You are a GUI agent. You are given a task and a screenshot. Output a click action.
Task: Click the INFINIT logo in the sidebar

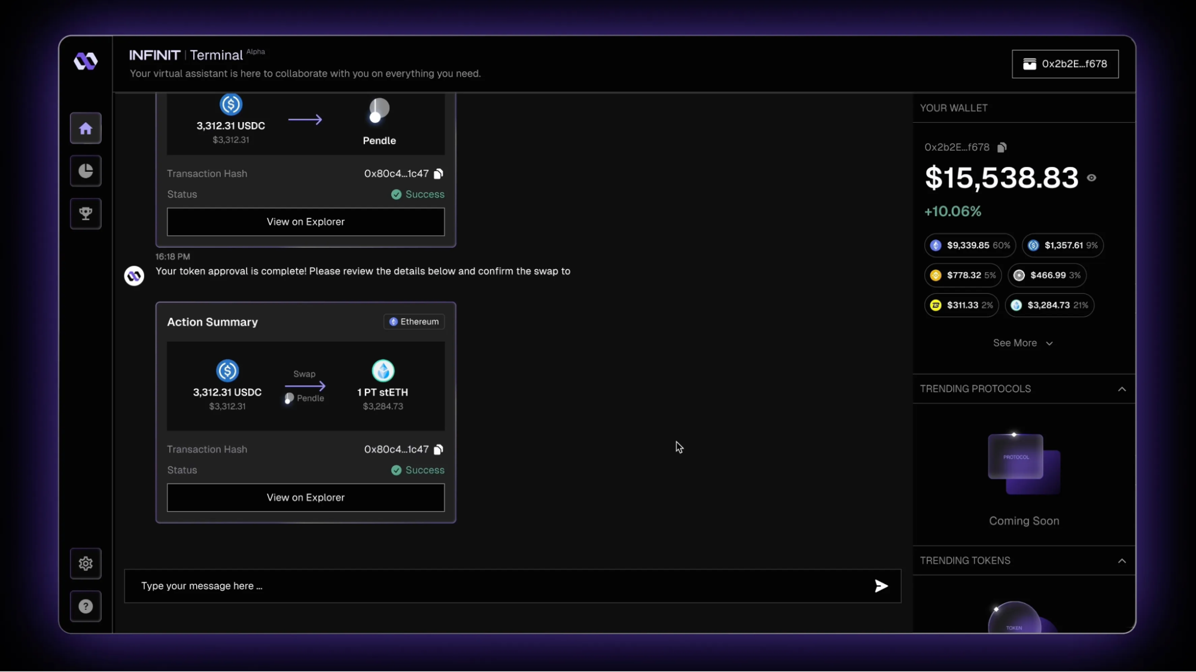(86, 61)
